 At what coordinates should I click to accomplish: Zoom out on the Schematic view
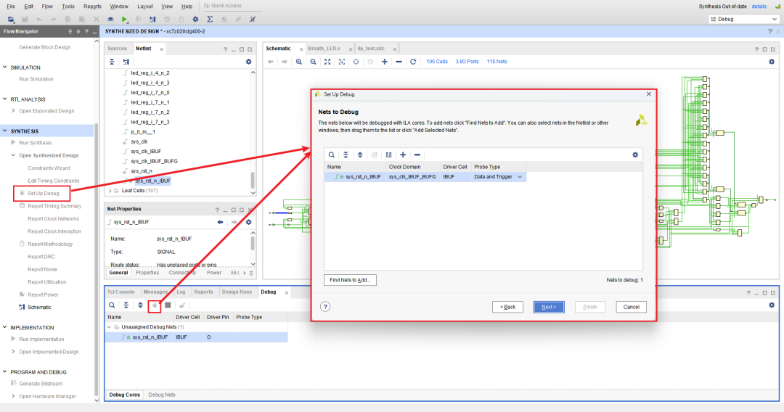(313, 62)
